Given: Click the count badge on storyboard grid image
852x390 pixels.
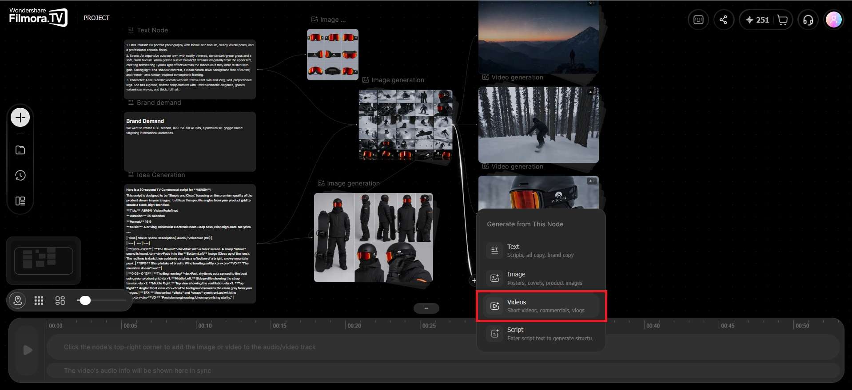Looking at the screenshot, I should (445, 95).
